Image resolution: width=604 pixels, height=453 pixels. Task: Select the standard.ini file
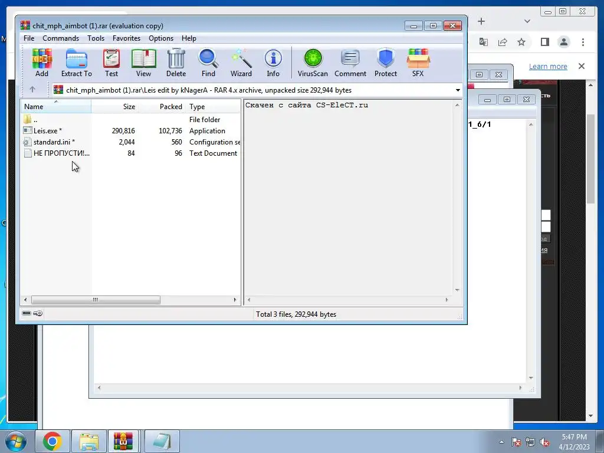[50, 142]
